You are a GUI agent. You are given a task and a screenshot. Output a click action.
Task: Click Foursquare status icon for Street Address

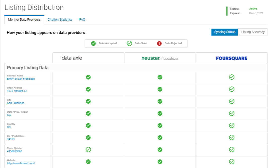tap(231, 89)
